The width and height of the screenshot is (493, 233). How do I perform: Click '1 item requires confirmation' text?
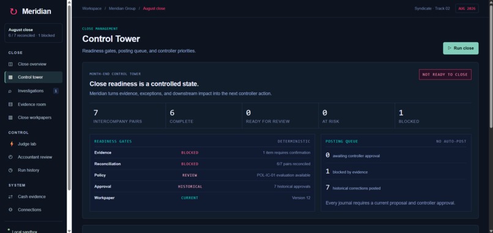287,153
